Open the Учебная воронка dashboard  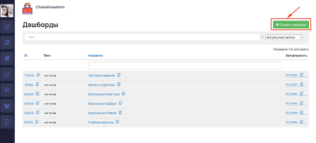point(101,122)
